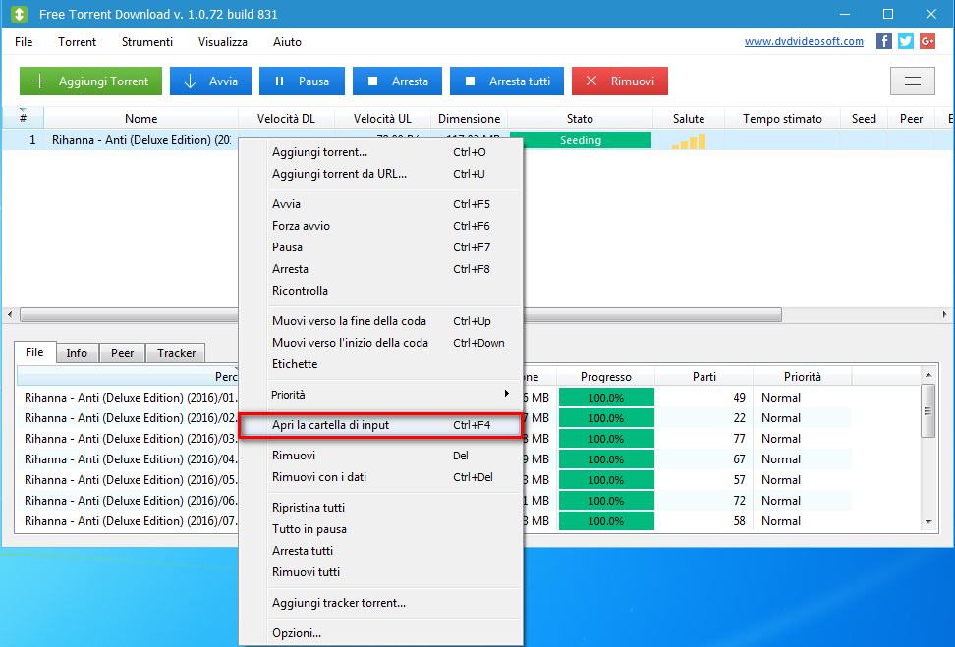
Task: Choose Rimuovi con i dati entry
Action: click(x=380, y=477)
